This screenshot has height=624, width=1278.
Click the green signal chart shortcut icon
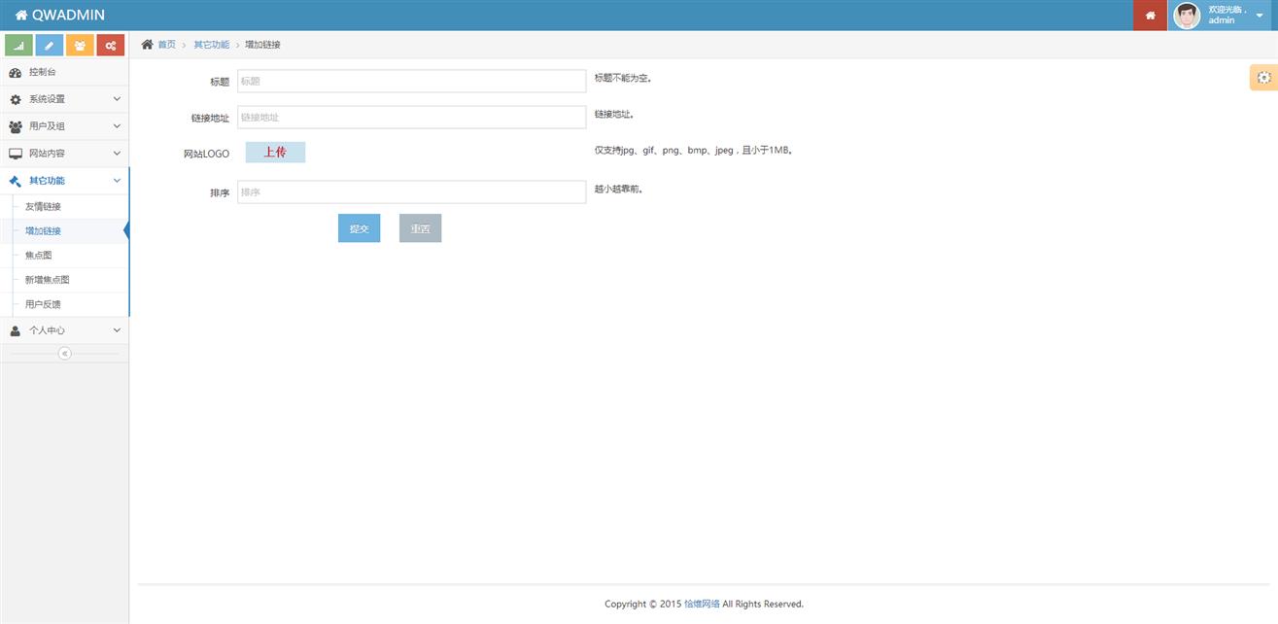(x=18, y=46)
